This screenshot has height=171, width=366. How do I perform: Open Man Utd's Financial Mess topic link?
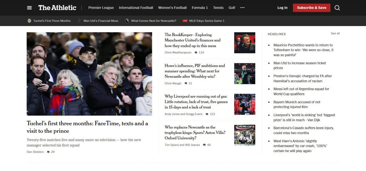click(x=101, y=21)
